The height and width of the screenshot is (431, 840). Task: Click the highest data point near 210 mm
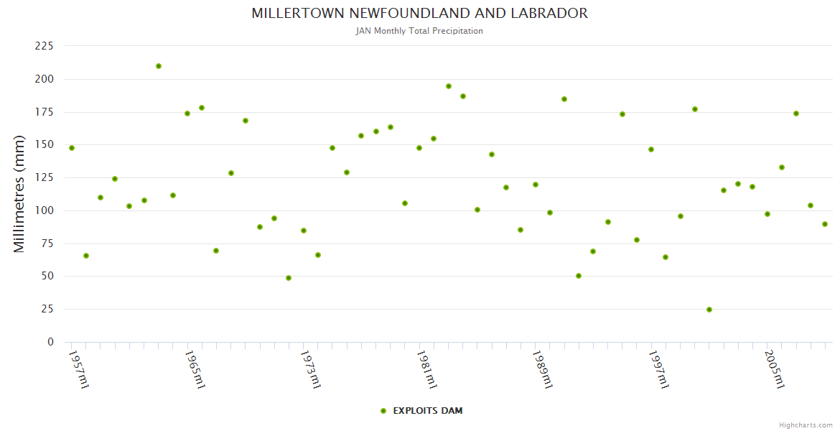159,66
